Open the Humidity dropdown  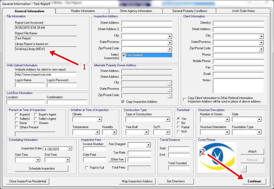114,132
